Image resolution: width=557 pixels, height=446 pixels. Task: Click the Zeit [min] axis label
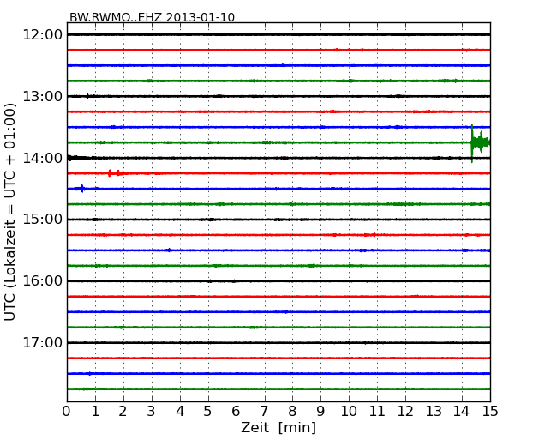[278, 427]
